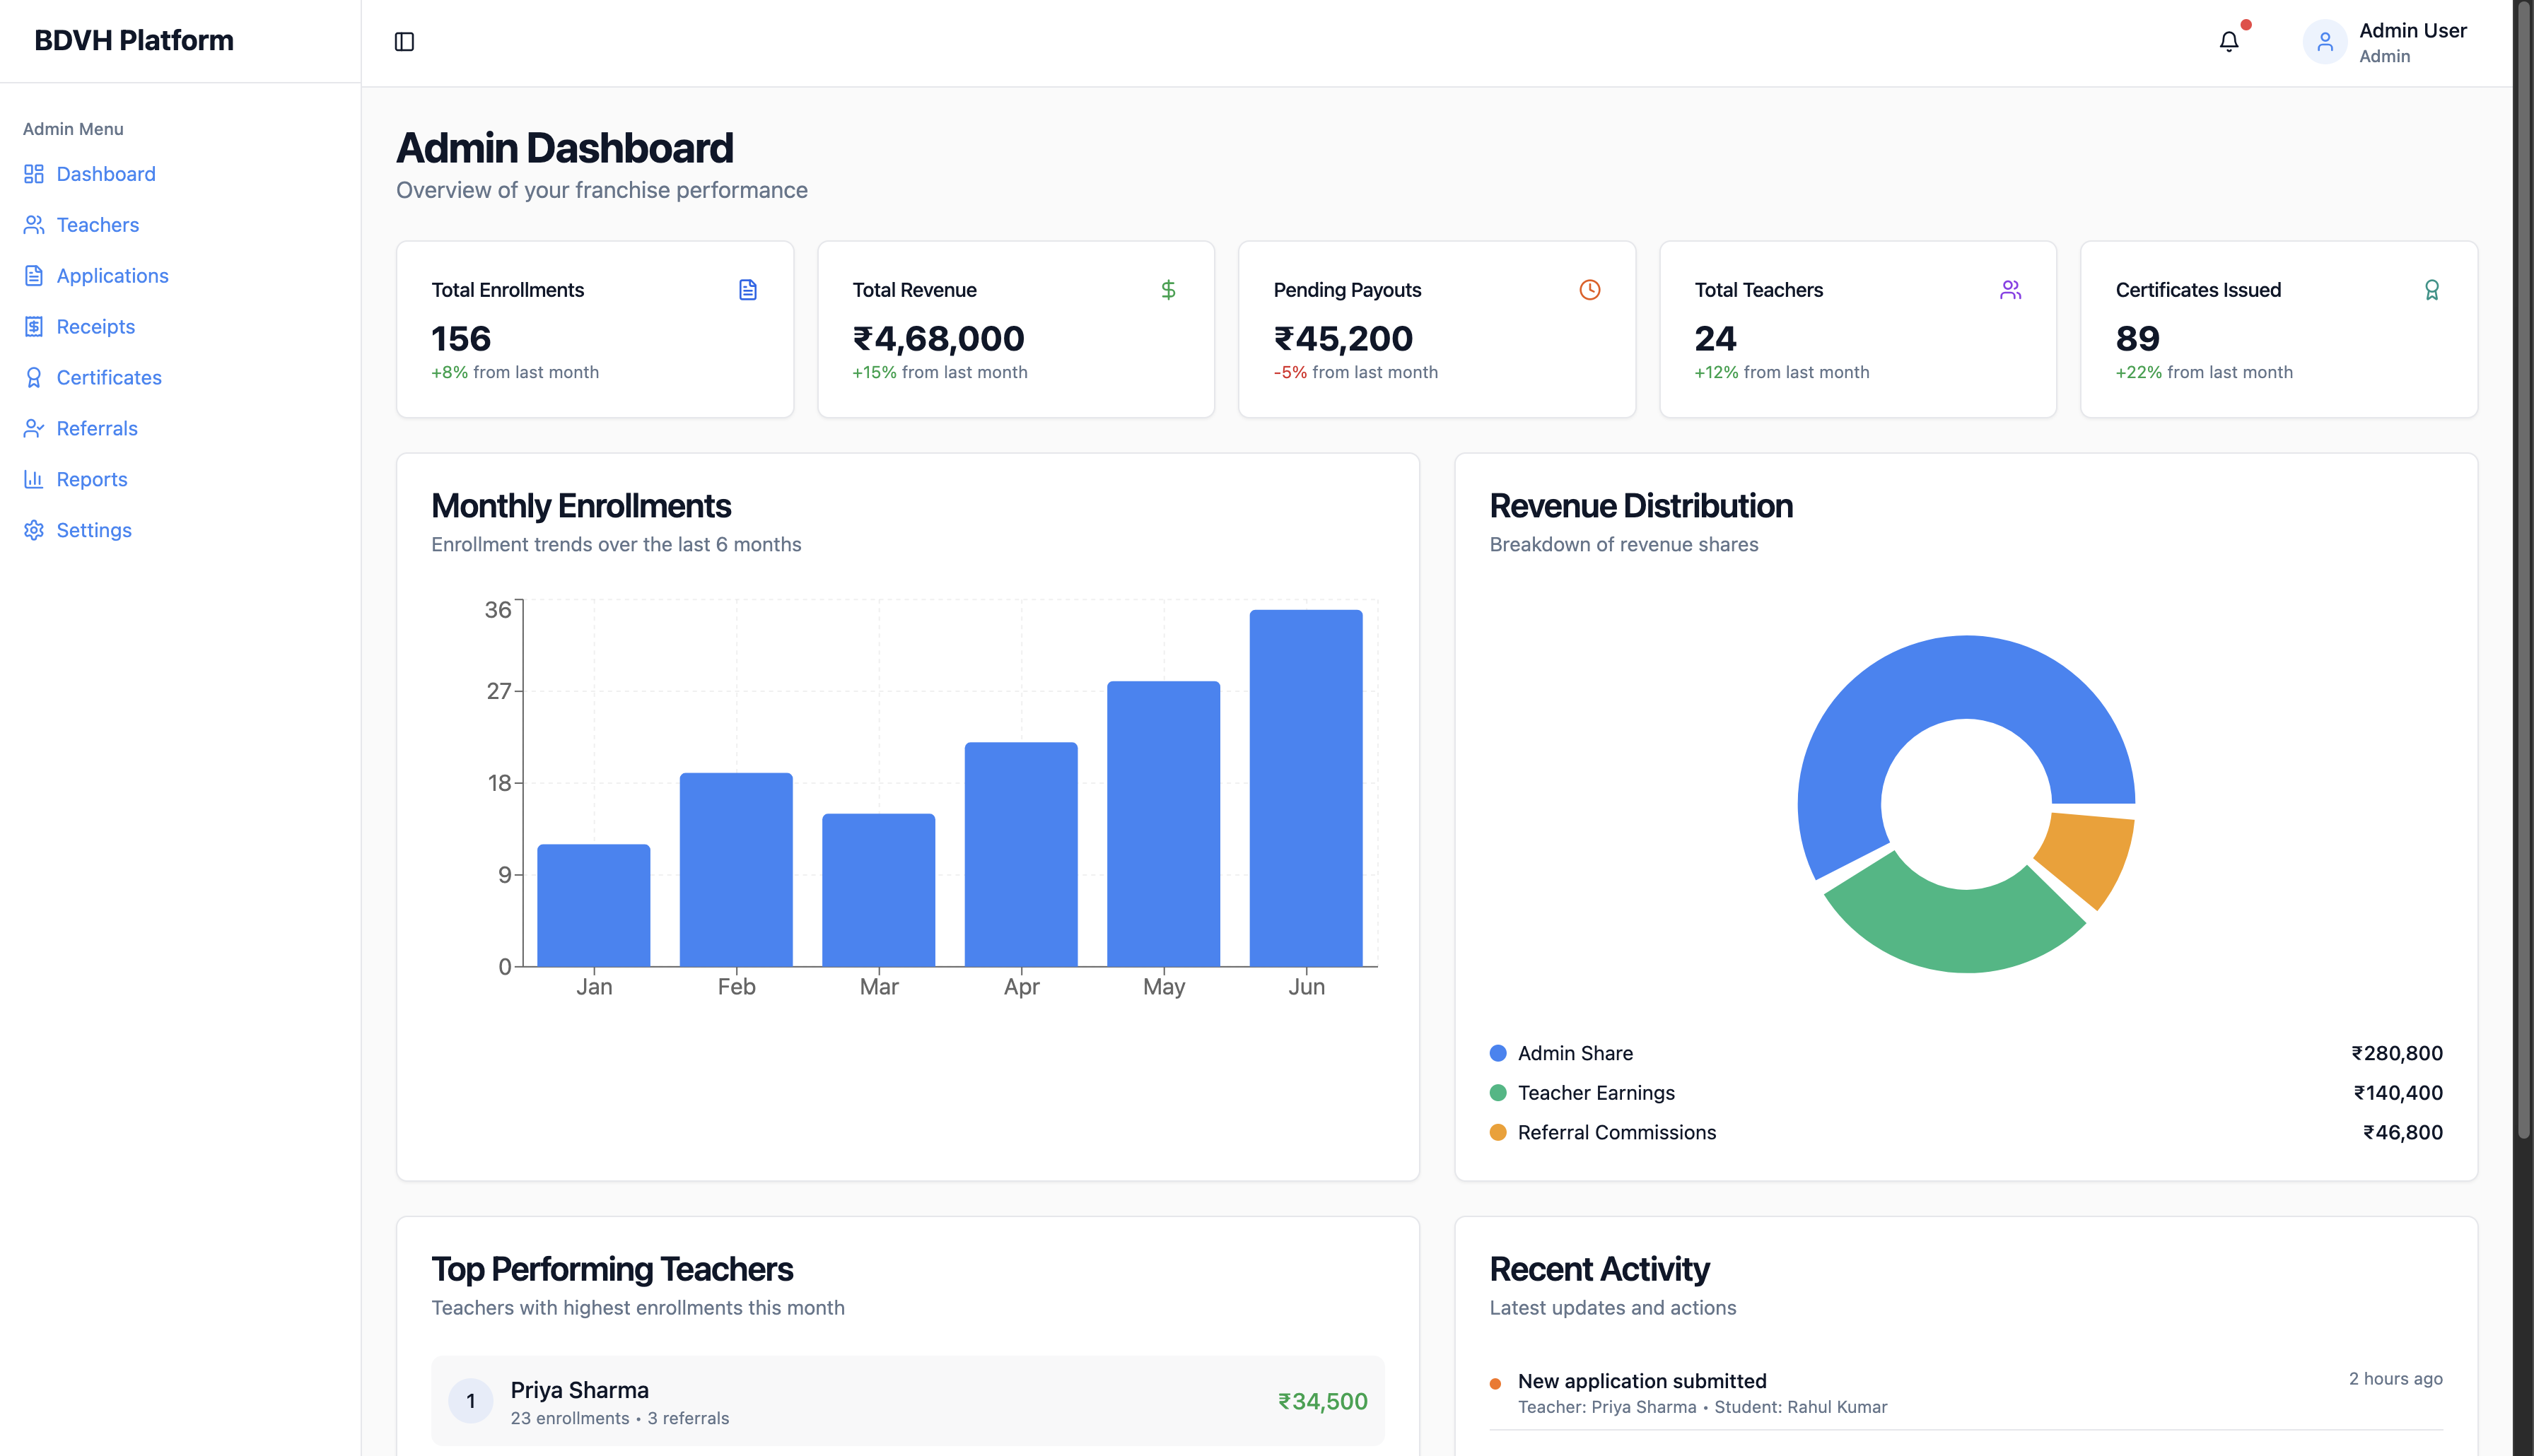Open Admin User profile
2534x1456 pixels.
click(x=2390, y=42)
